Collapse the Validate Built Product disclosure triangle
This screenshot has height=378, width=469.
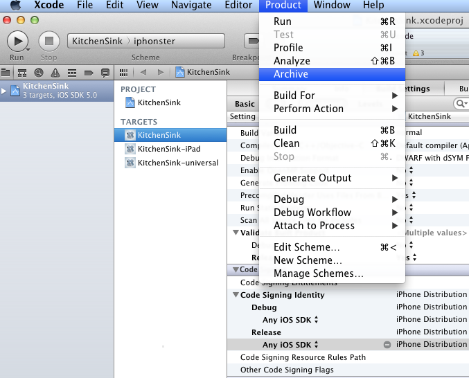coord(236,233)
